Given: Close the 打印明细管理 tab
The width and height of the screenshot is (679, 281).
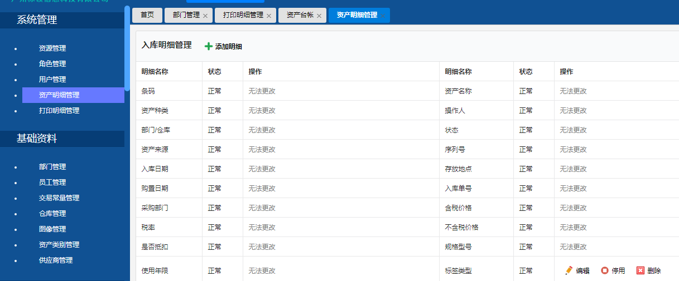Looking at the screenshot, I should 269,16.
